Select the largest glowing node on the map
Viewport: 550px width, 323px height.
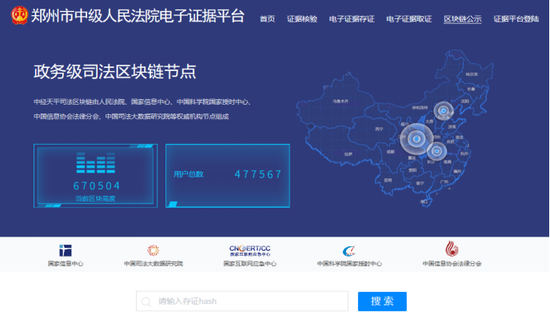click(x=416, y=139)
